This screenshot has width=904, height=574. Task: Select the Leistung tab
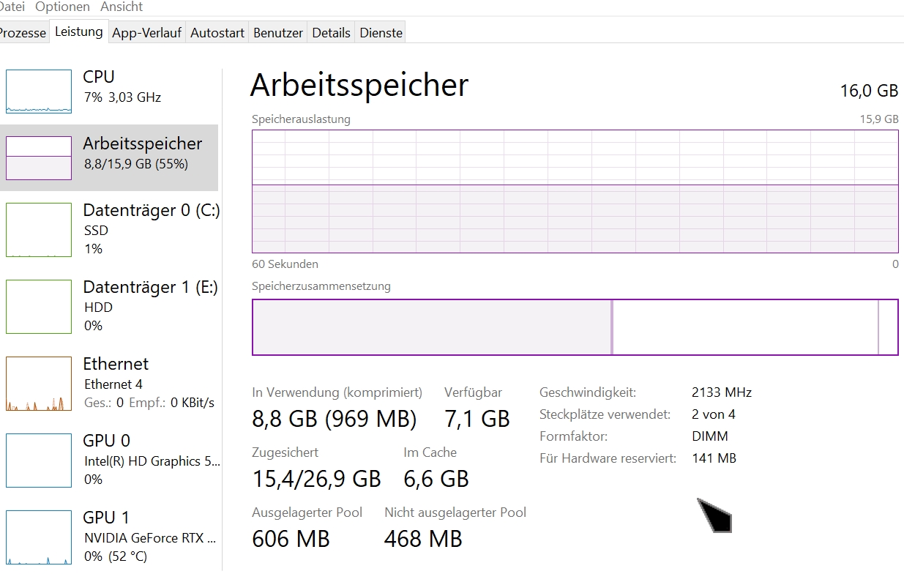pos(78,31)
